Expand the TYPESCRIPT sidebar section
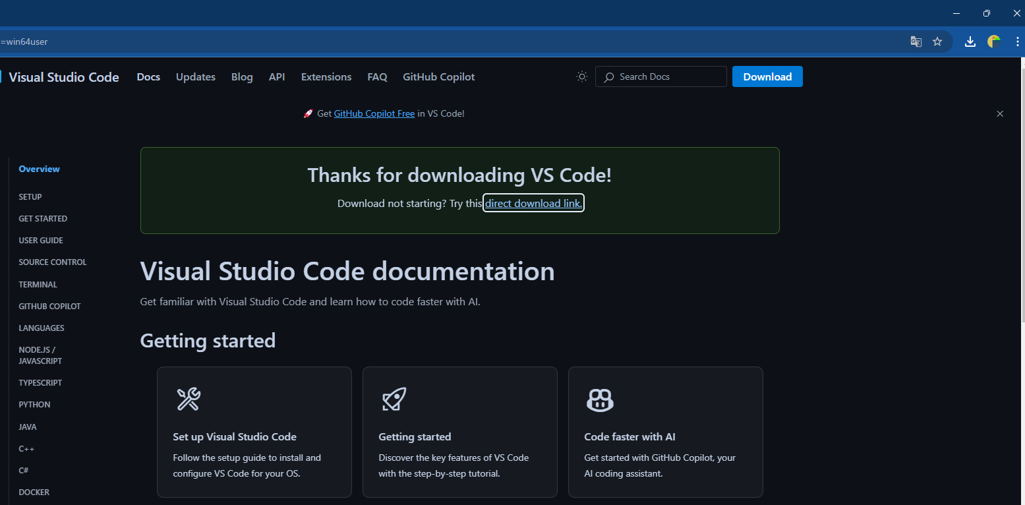The width and height of the screenshot is (1025, 505). point(40,383)
